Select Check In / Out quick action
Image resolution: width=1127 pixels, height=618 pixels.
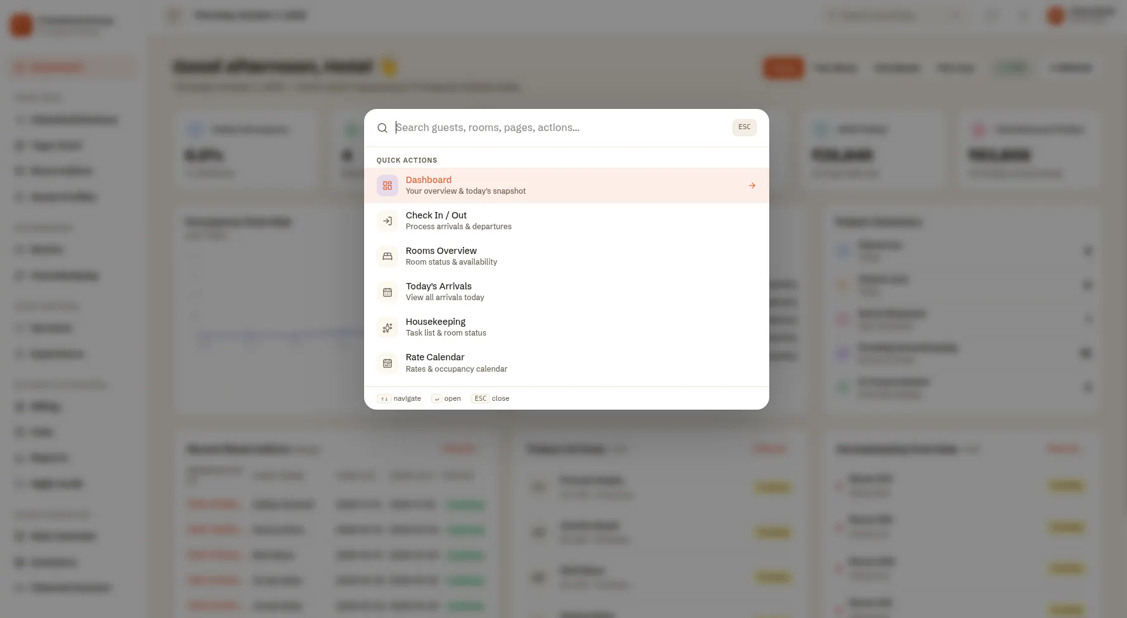coord(567,221)
